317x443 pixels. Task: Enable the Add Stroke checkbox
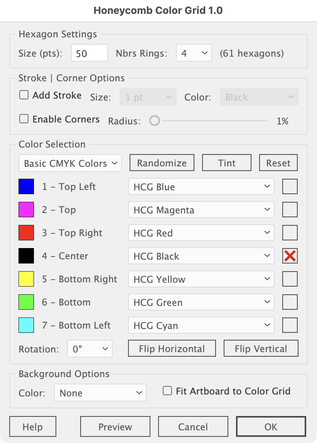point(24,95)
